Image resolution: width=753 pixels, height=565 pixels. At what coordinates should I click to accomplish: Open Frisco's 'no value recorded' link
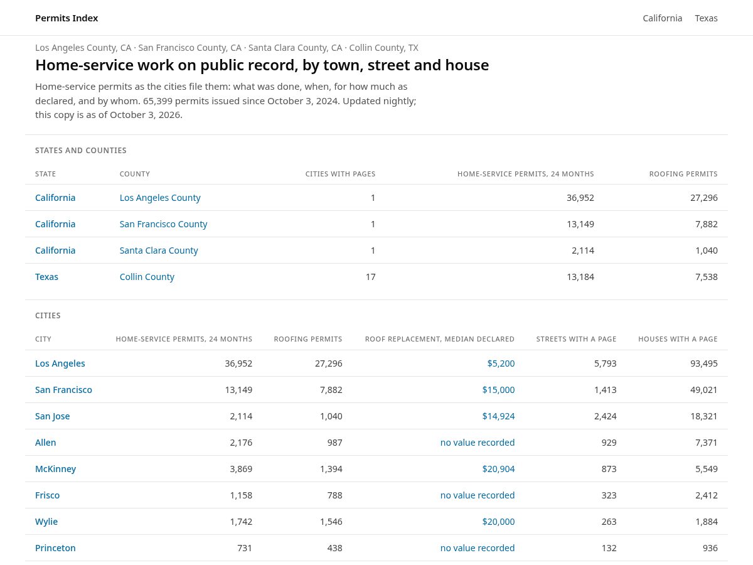coord(478,495)
